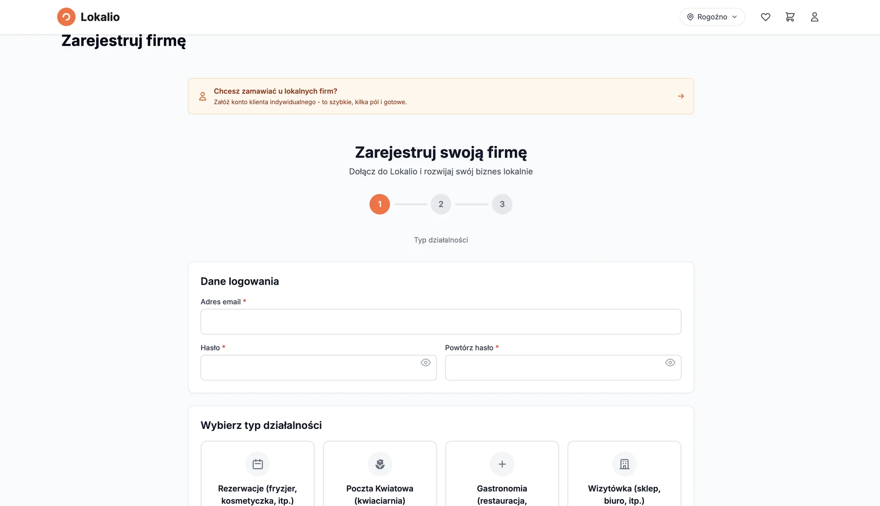Open 'Chcesz zamawiać u lokalnych firm?' banner
The width and height of the screenshot is (880, 506).
pyautogui.click(x=441, y=96)
